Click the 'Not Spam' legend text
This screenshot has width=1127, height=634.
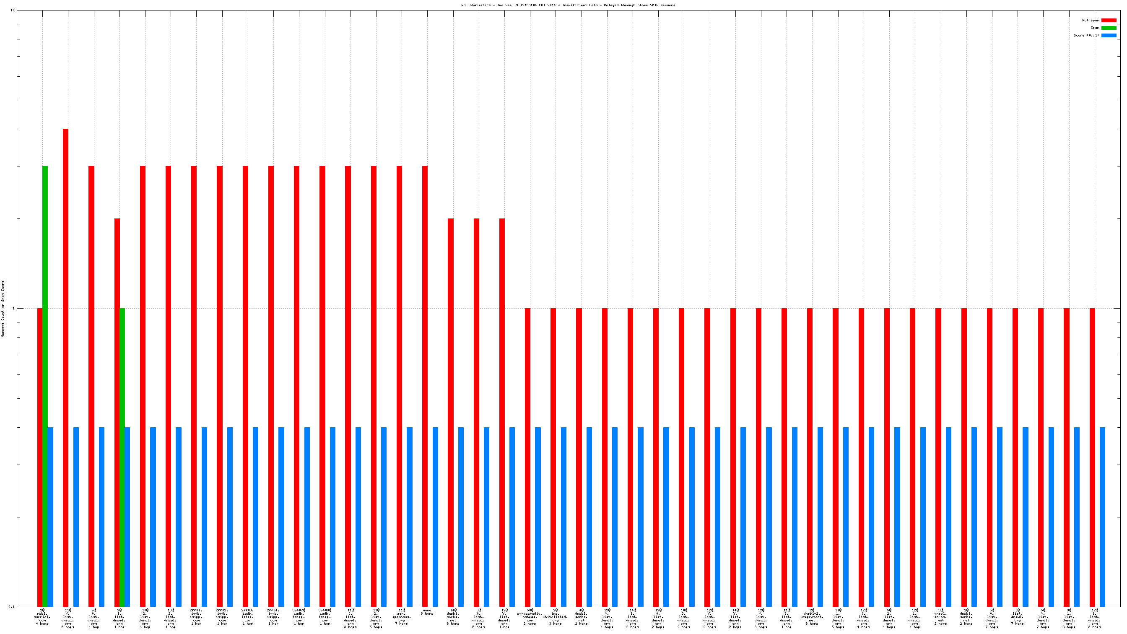1090,20
